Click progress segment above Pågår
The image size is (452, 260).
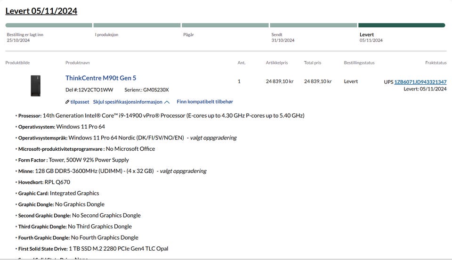click(x=225, y=25)
